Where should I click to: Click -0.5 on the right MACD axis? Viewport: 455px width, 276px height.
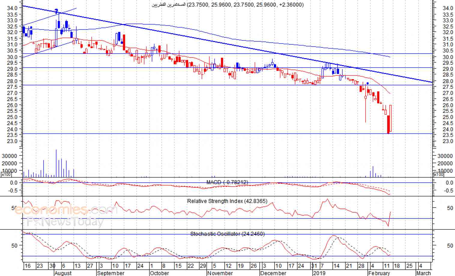449,190
